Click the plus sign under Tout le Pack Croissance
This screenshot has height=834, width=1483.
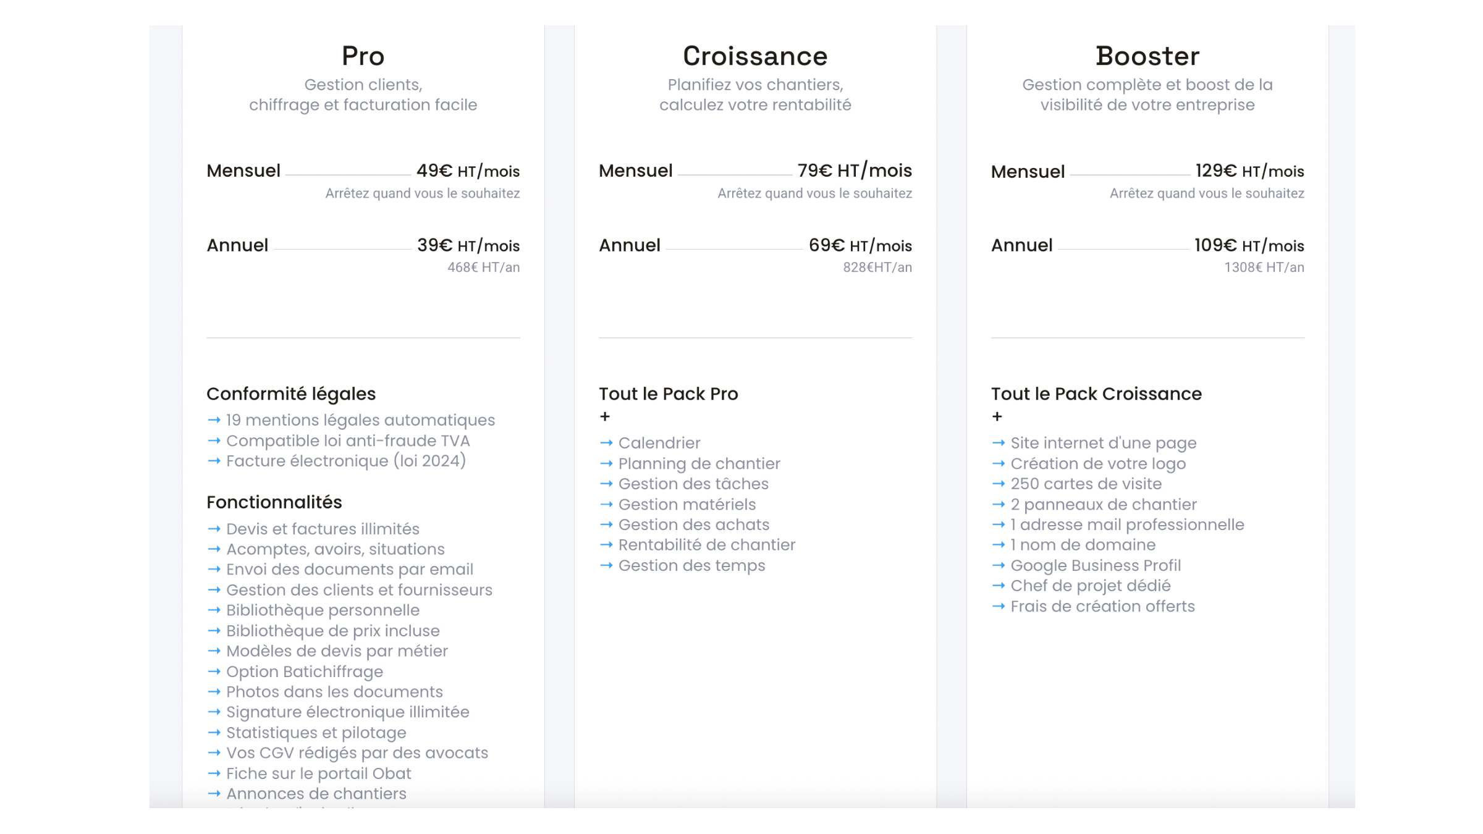[x=997, y=417]
